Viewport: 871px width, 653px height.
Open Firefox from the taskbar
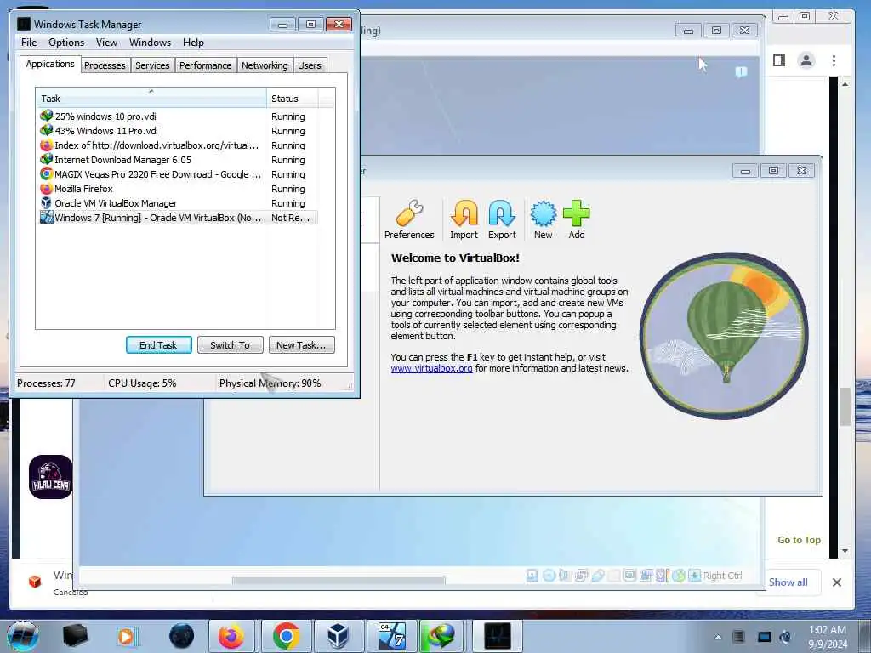(231, 636)
